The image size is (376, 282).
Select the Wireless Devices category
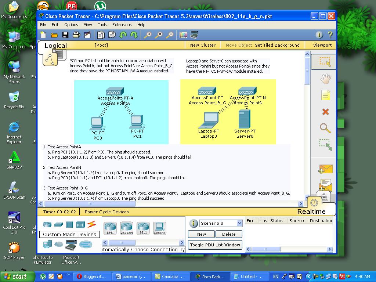(80, 225)
